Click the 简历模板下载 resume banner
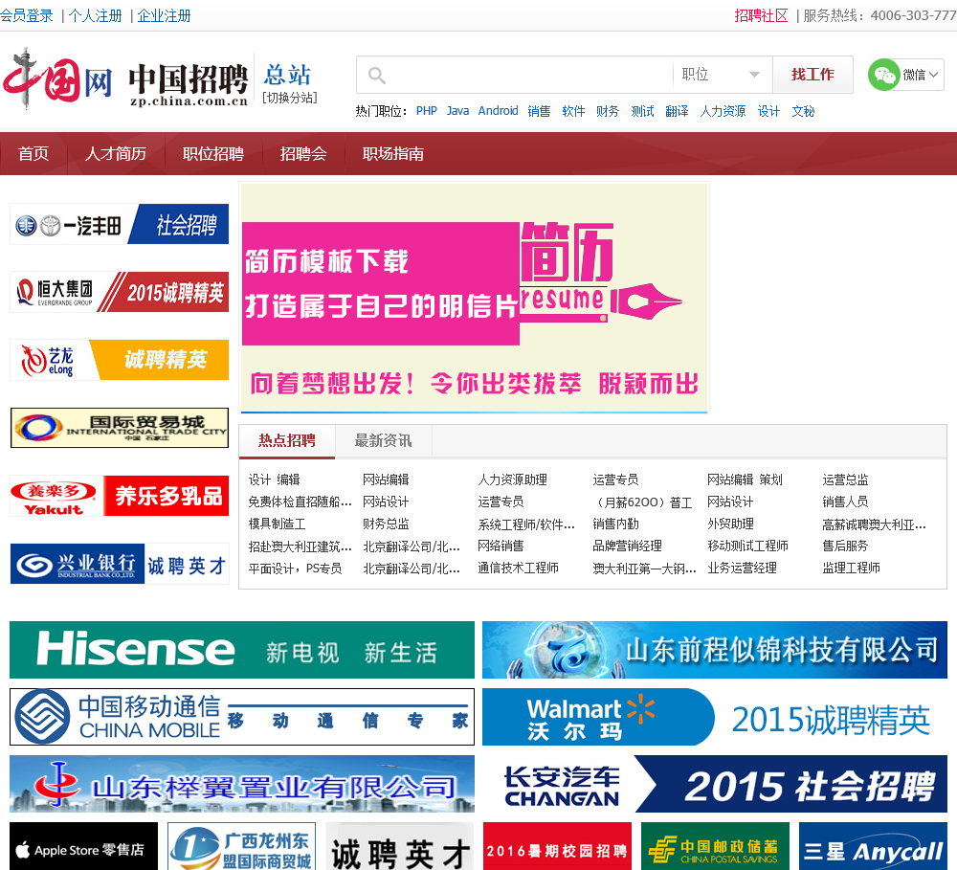 [475, 298]
